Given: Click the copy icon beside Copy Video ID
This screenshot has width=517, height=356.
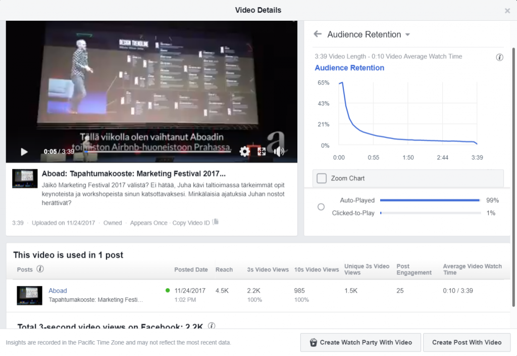Looking at the screenshot, I should (x=216, y=222).
